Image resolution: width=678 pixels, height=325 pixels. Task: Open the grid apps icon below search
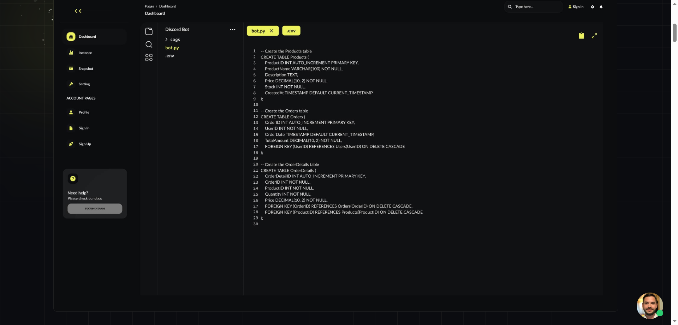point(149,57)
